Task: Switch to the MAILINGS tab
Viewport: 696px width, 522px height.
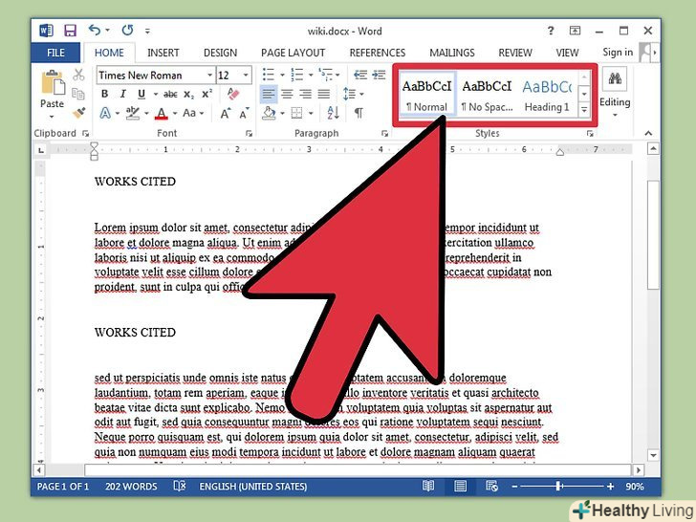Action: [x=452, y=53]
